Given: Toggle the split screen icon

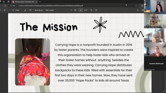Looking at the screenshot, I should (x=142, y=6).
